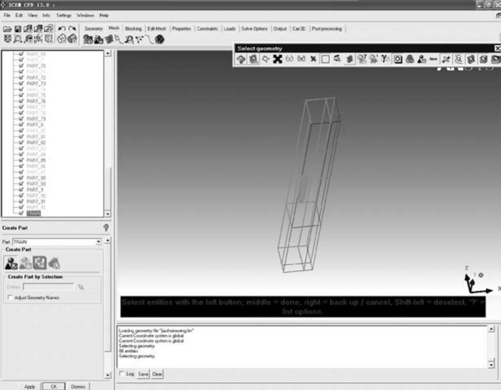Click the white square box icon in Select geometry
This screenshot has height=390, width=501.
[325, 59]
